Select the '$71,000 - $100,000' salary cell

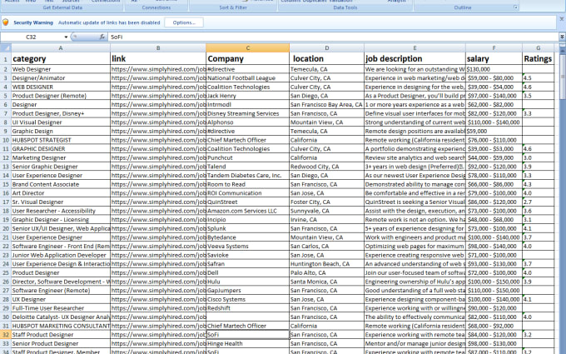(494, 255)
